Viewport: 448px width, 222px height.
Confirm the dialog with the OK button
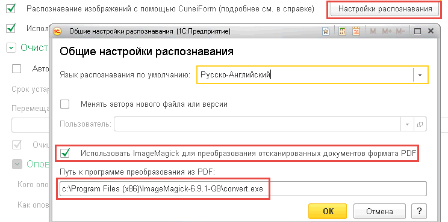click(x=328, y=211)
